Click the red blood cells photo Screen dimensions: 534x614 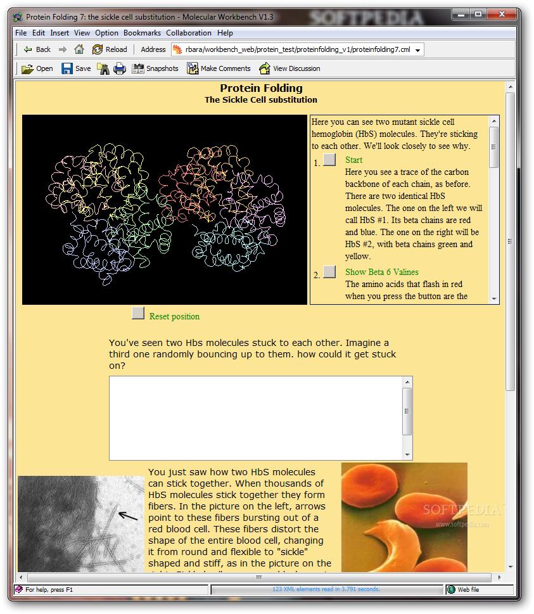tap(404, 517)
